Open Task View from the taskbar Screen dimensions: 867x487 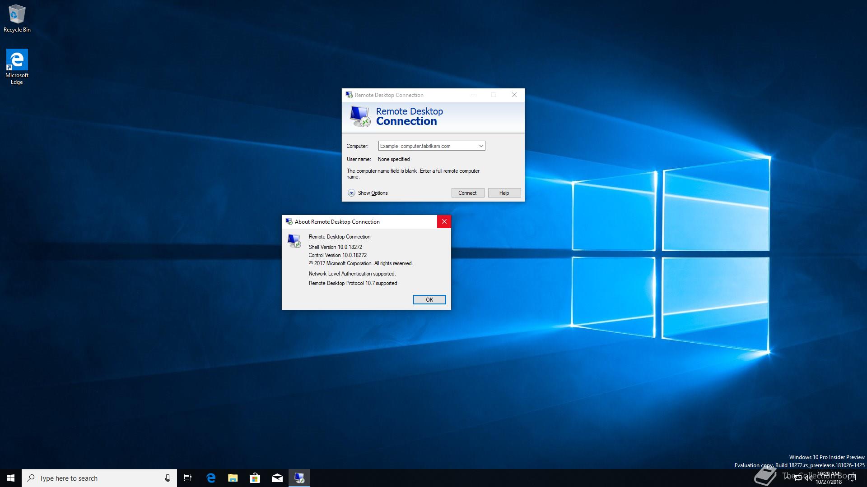tap(188, 478)
